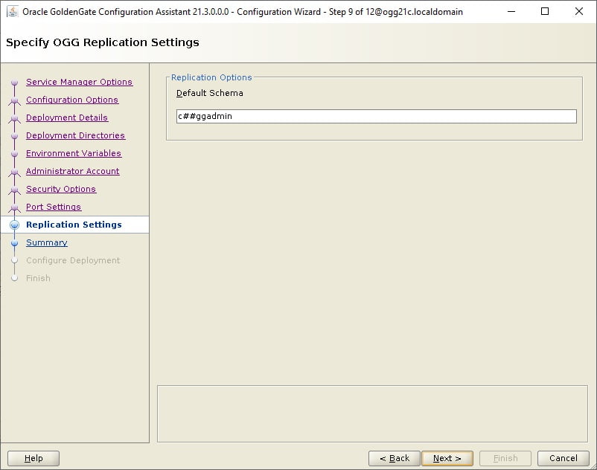The height and width of the screenshot is (470, 597).
Task: Click the Port Settings step bullet
Action: [14, 207]
